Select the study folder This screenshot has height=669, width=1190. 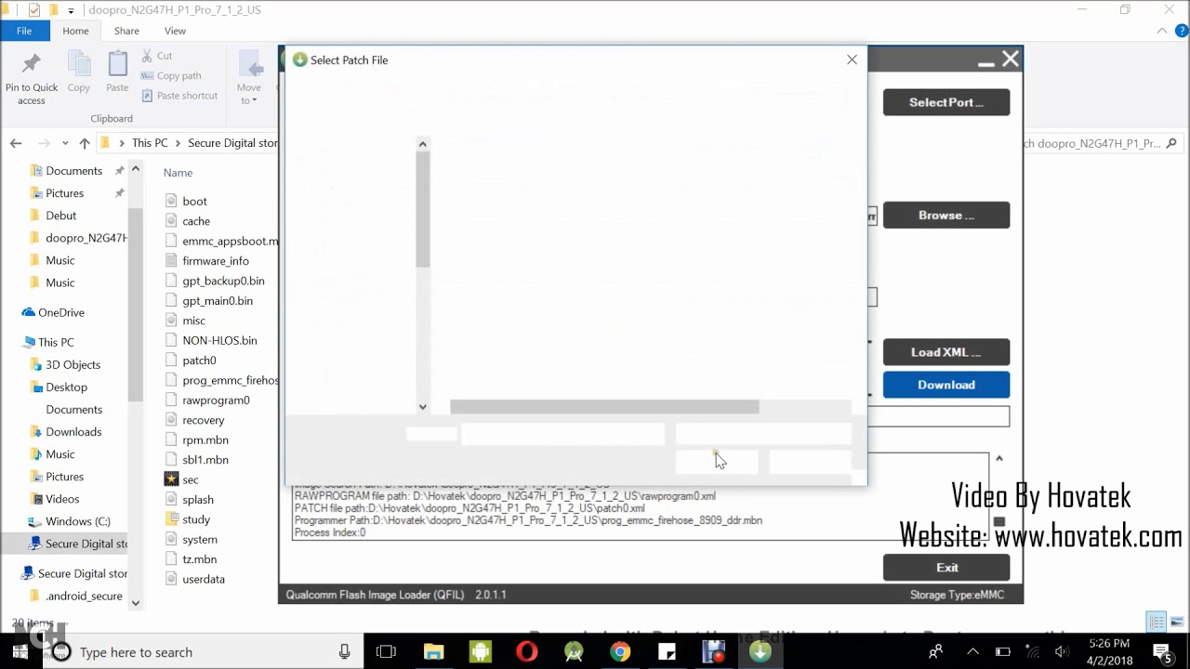pos(196,519)
